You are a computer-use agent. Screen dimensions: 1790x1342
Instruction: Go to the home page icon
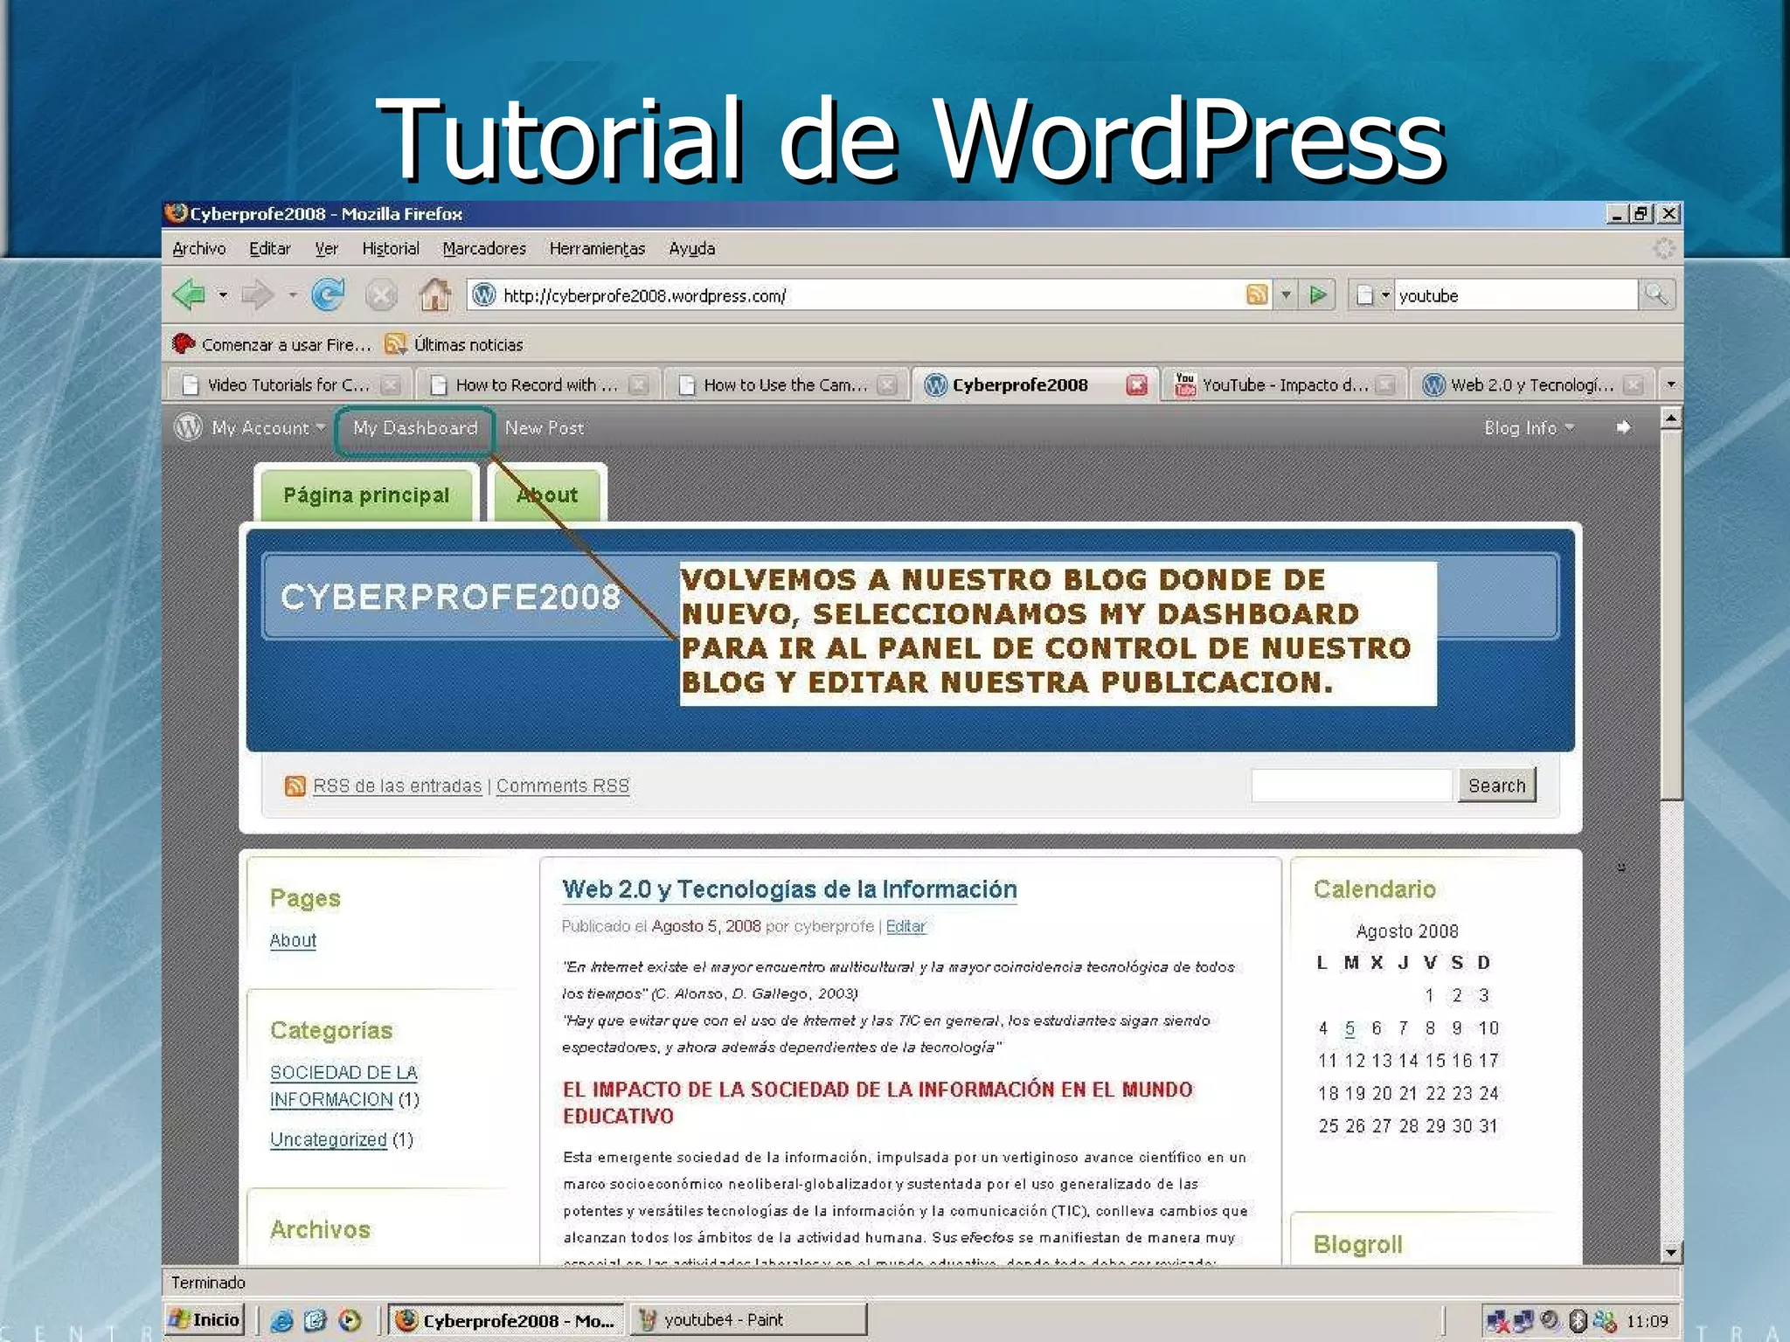pos(434,294)
